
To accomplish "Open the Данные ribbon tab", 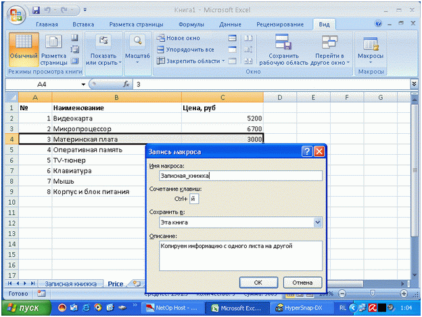I will [x=230, y=24].
